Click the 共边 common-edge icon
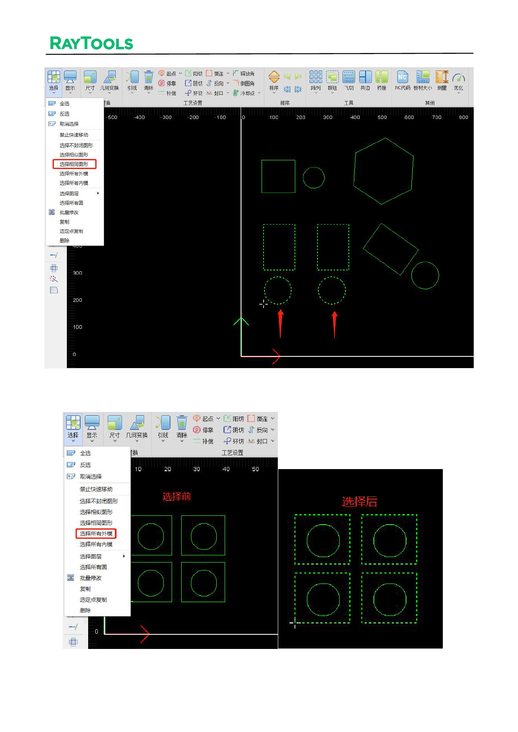Screen dimensions: 518x732 pos(365,77)
